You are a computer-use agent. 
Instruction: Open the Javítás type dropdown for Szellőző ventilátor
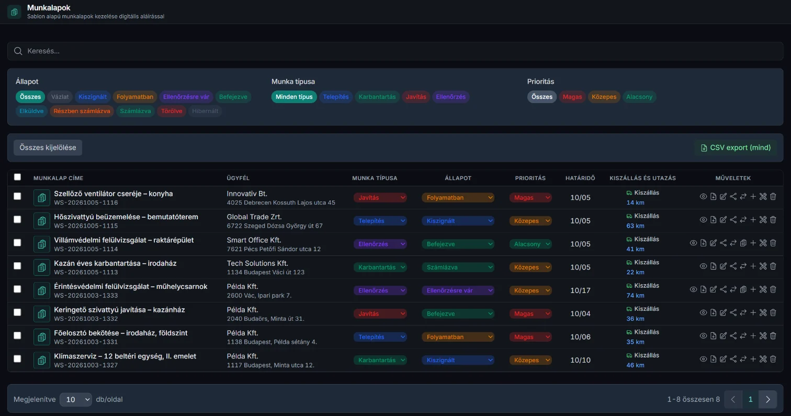pyautogui.click(x=380, y=198)
